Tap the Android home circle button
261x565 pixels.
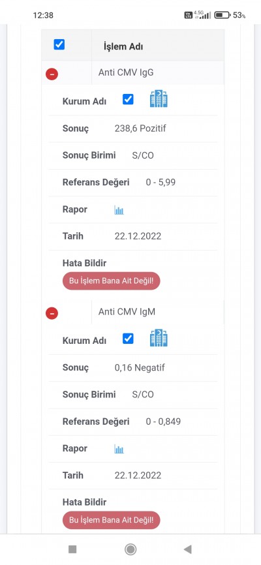130,549
